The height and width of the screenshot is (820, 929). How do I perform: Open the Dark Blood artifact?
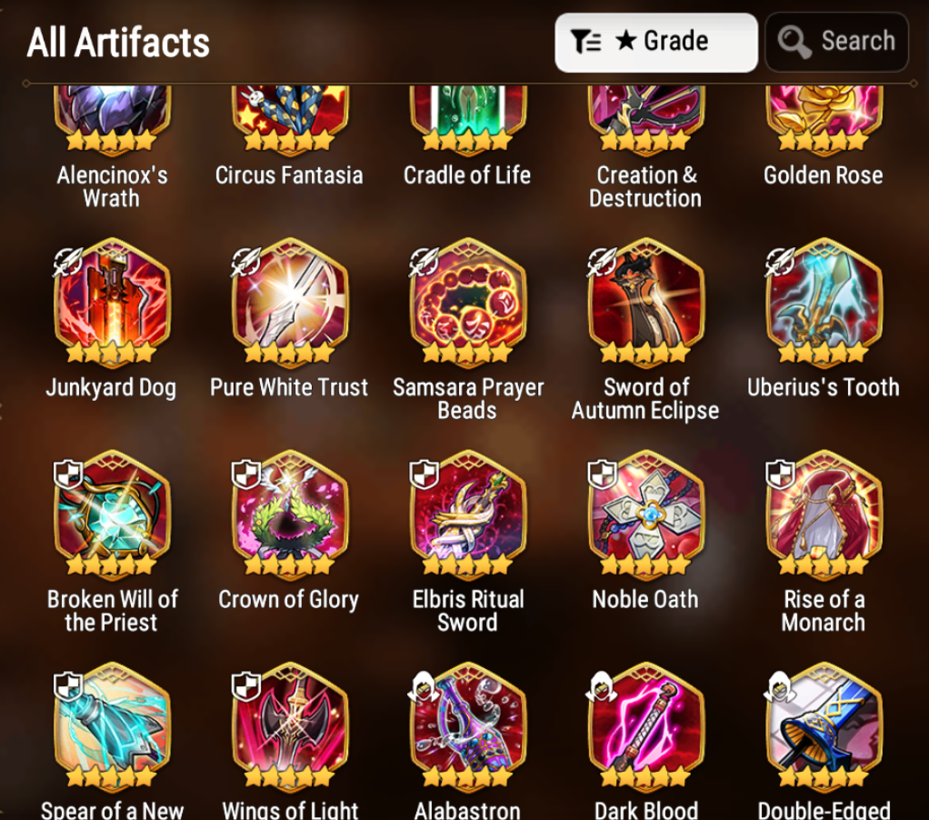(645, 725)
